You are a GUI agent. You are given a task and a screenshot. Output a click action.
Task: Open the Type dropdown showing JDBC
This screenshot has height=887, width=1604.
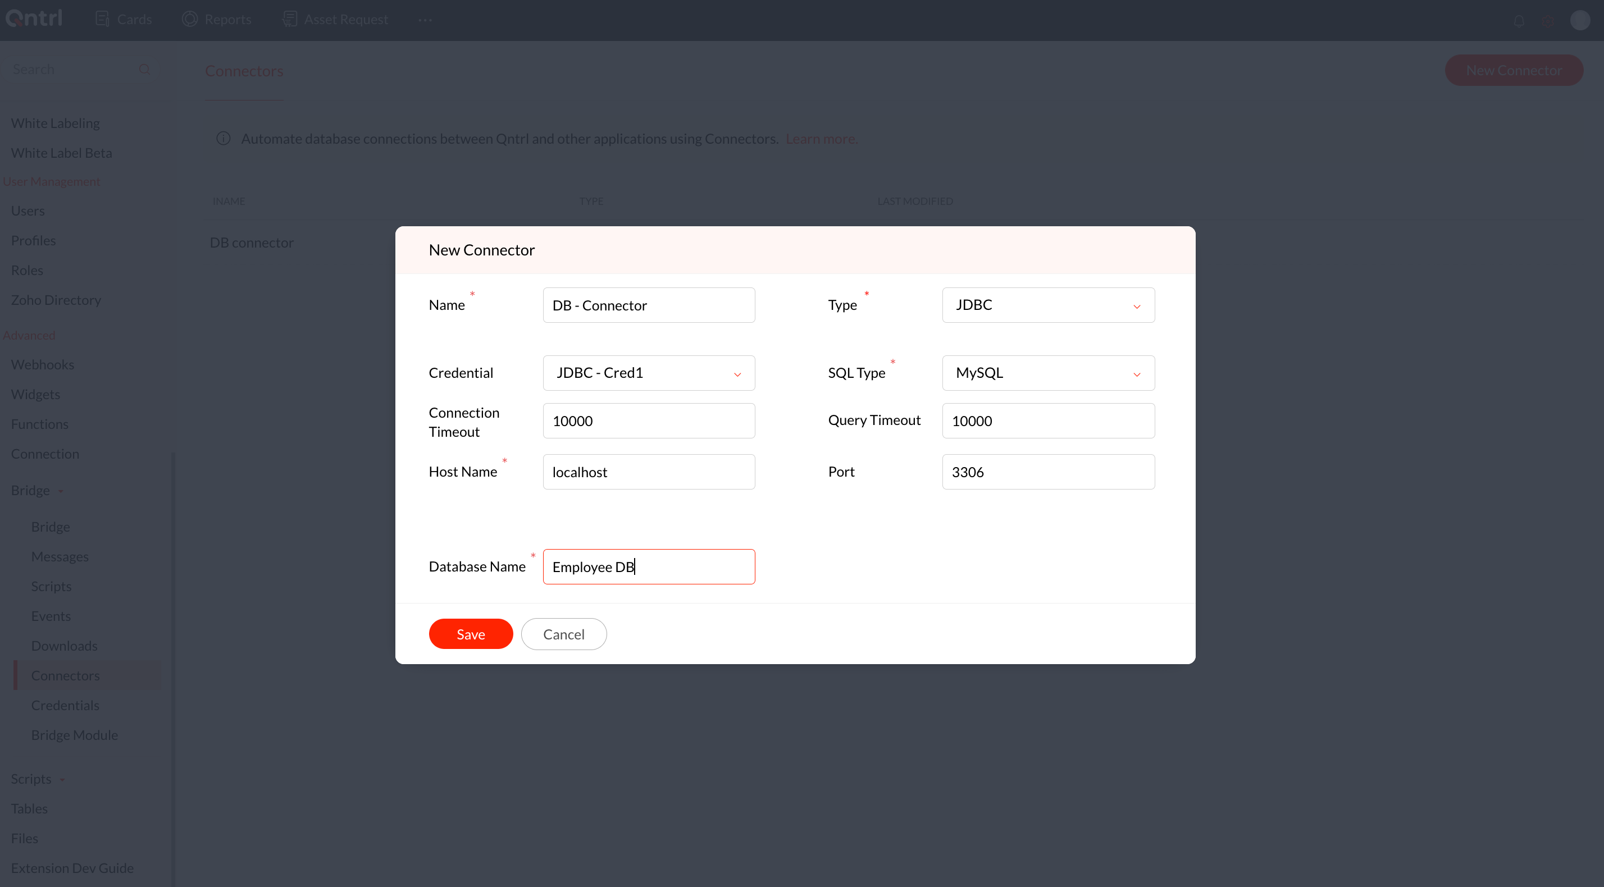pos(1048,305)
